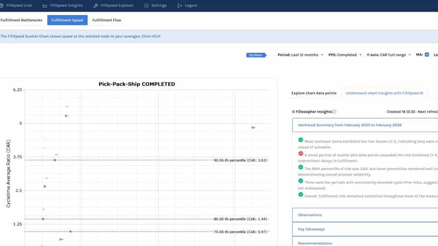This screenshot has width=438, height=246.
Task: Click the red data point above CAR 5
Action: click(66, 116)
